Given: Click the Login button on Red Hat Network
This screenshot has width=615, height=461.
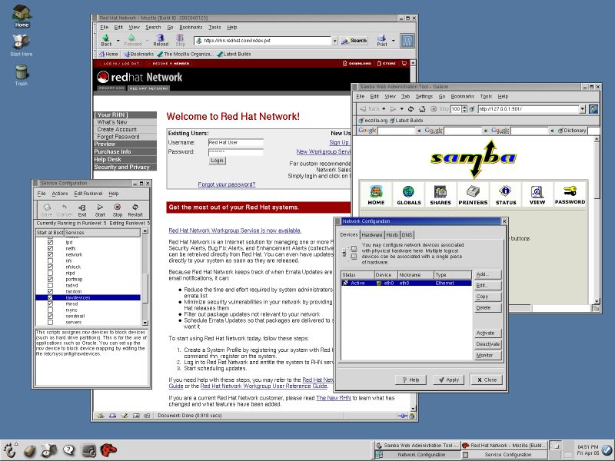Looking at the screenshot, I should pyautogui.click(x=217, y=161).
